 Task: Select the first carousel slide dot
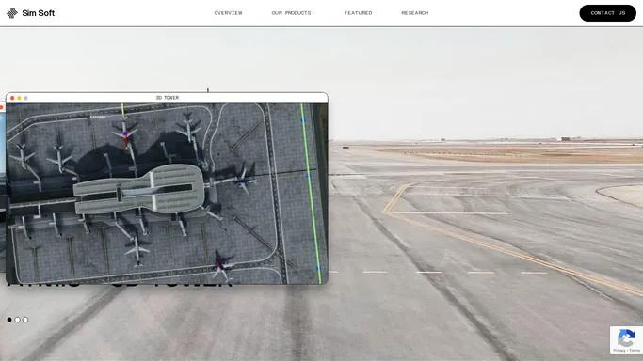tap(9, 320)
